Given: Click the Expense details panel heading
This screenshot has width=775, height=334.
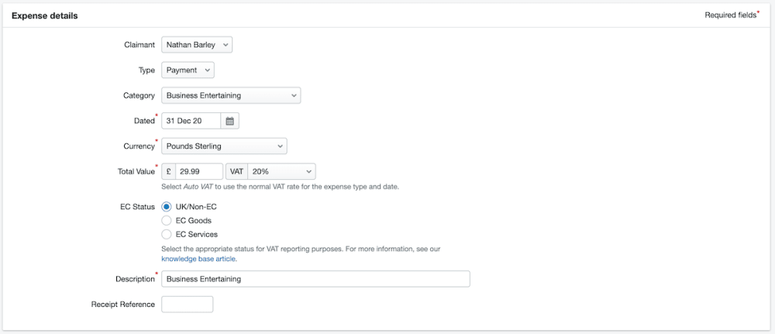Looking at the screenshot, I should [44, 15].
